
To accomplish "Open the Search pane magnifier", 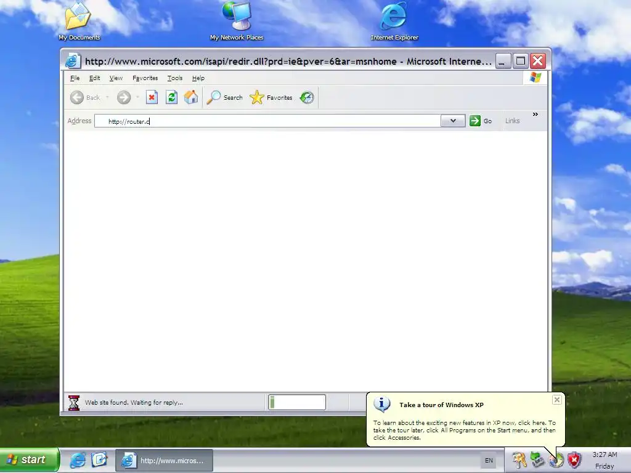I will 214,97.
